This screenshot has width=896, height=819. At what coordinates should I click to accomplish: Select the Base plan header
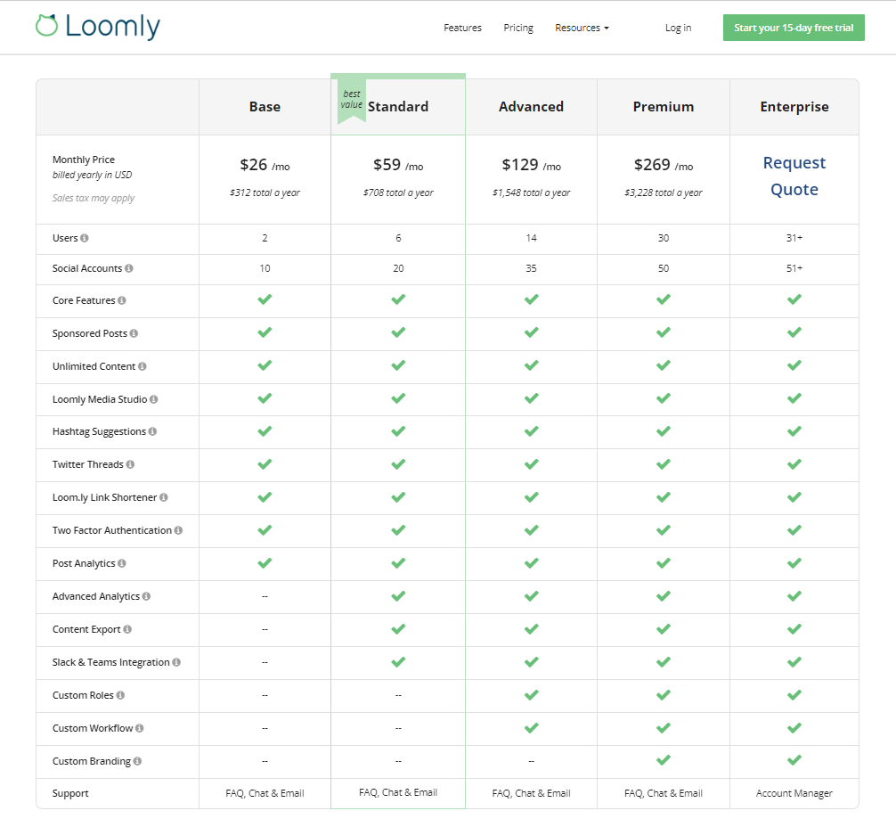(x=265, y=106)
